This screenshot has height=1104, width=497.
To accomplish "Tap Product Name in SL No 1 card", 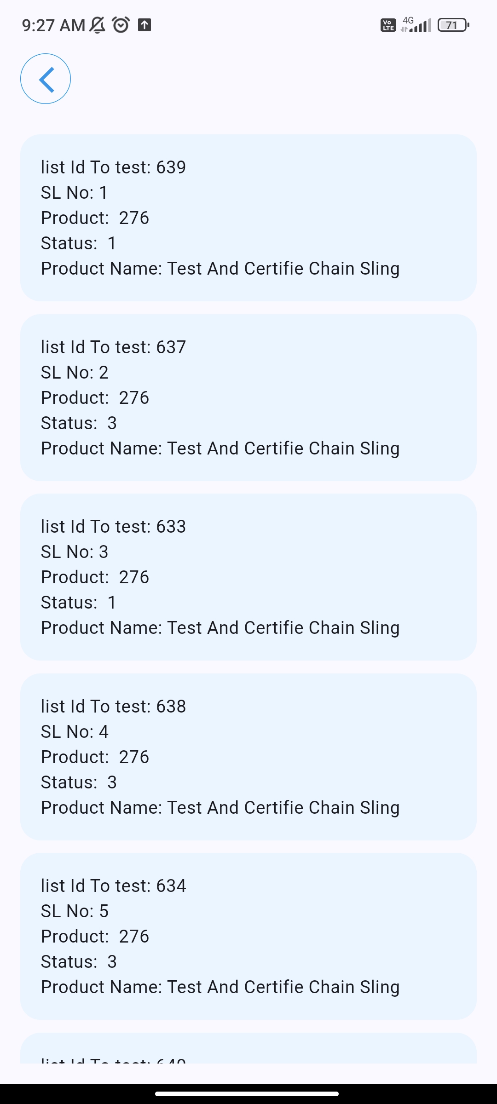I will (220, 269).
